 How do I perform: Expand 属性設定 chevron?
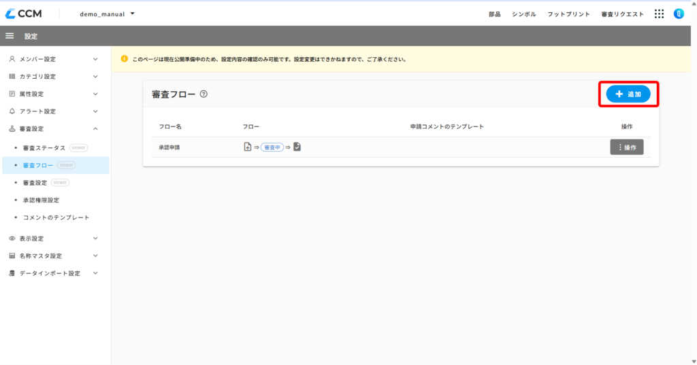tap(95, 94)
